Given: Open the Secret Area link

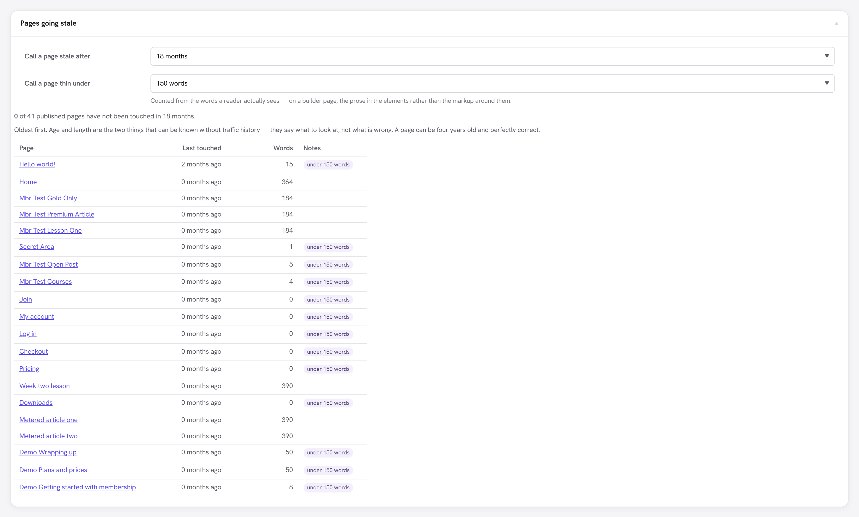Looking at the screenshot, I should 37,247.
